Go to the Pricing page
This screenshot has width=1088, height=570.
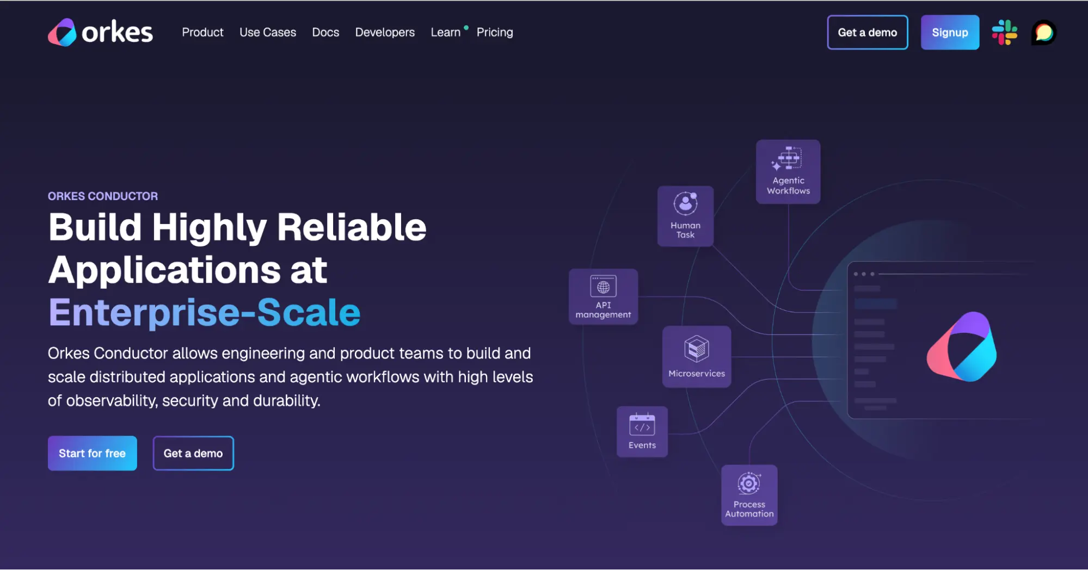[x=495, y=33]
